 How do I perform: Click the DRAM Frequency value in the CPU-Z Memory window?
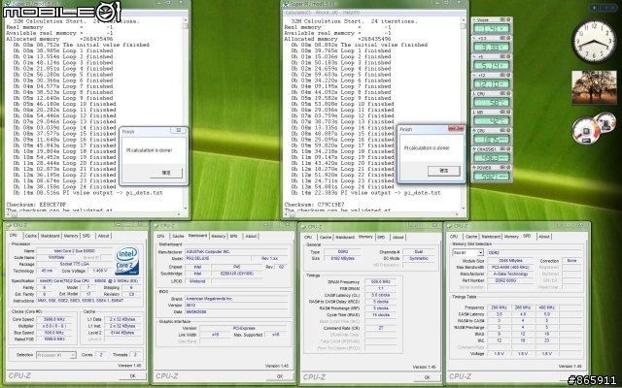click(x=380, y=282)
